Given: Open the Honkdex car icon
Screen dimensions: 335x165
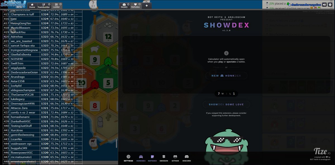Looking at the screenshot, I should [141, 157].
